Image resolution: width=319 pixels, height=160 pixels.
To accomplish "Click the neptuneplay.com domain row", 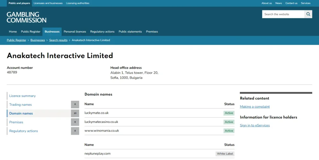I will tap(159, 154).
